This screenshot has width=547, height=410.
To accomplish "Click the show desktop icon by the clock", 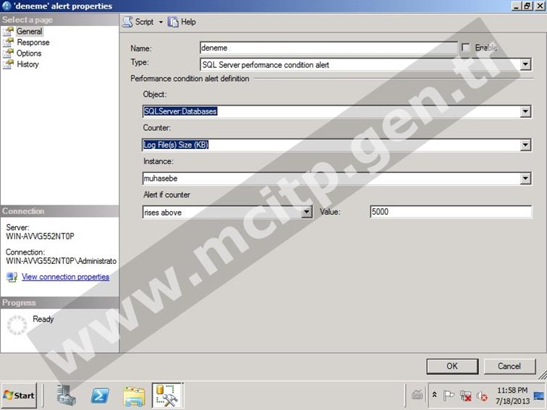I will click(538, 396).
